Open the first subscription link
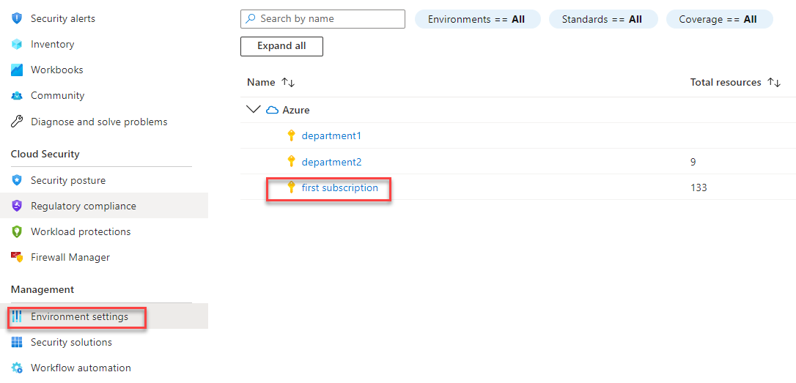Image resolution: width=796 pixels, height=383 pixels. pos(339,187)
